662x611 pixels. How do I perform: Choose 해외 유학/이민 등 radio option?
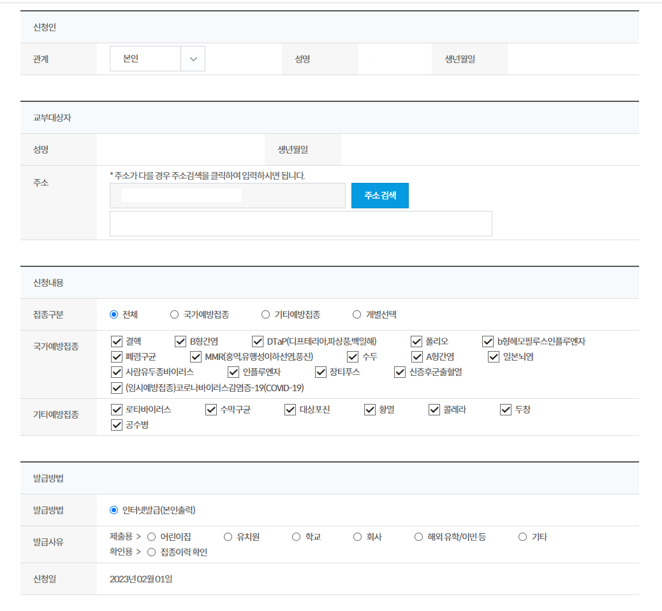pyautogui.click(x=418, y=537)
